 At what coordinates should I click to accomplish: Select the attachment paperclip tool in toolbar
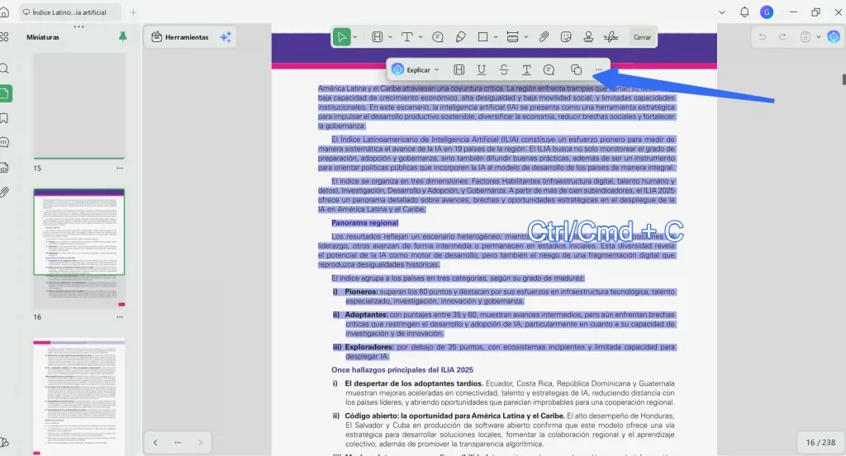(x=544, y=37)
